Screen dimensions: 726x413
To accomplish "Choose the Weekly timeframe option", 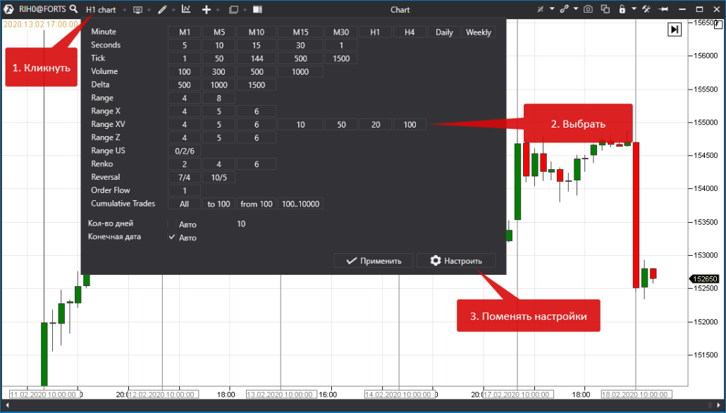I will [479, 32].
